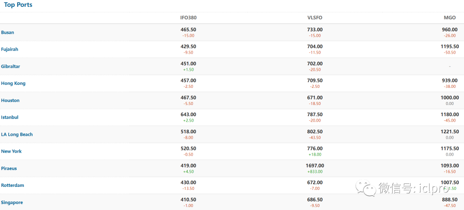This screenshot has height=210, width=464.
Task: Open the Singapore port link
Action: coord(12,202)
